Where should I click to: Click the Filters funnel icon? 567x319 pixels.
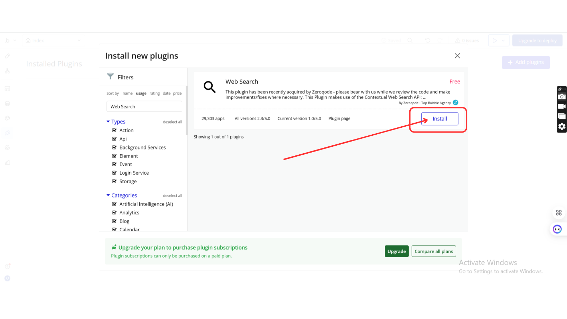110,76
